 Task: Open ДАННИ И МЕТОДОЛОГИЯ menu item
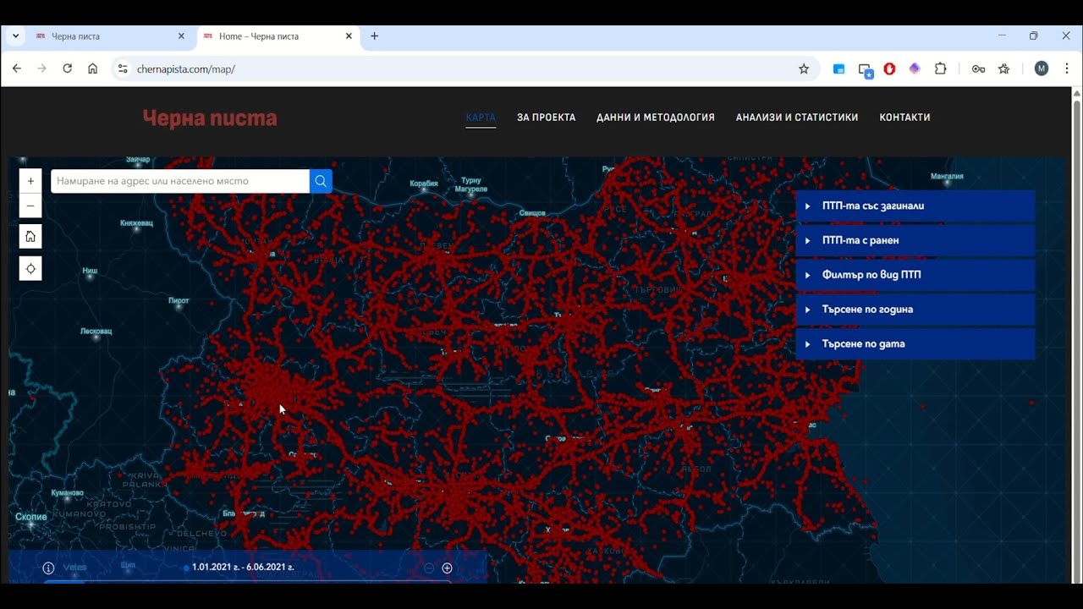tap(656, 118)
